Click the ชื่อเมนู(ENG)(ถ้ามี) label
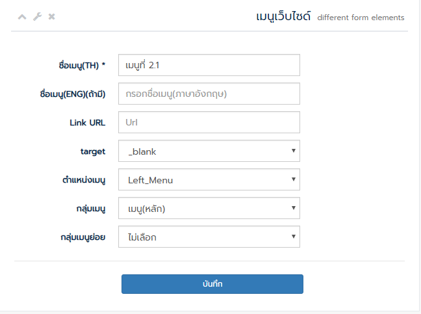This screenshot has width=421, height=314. click(73, 94)
